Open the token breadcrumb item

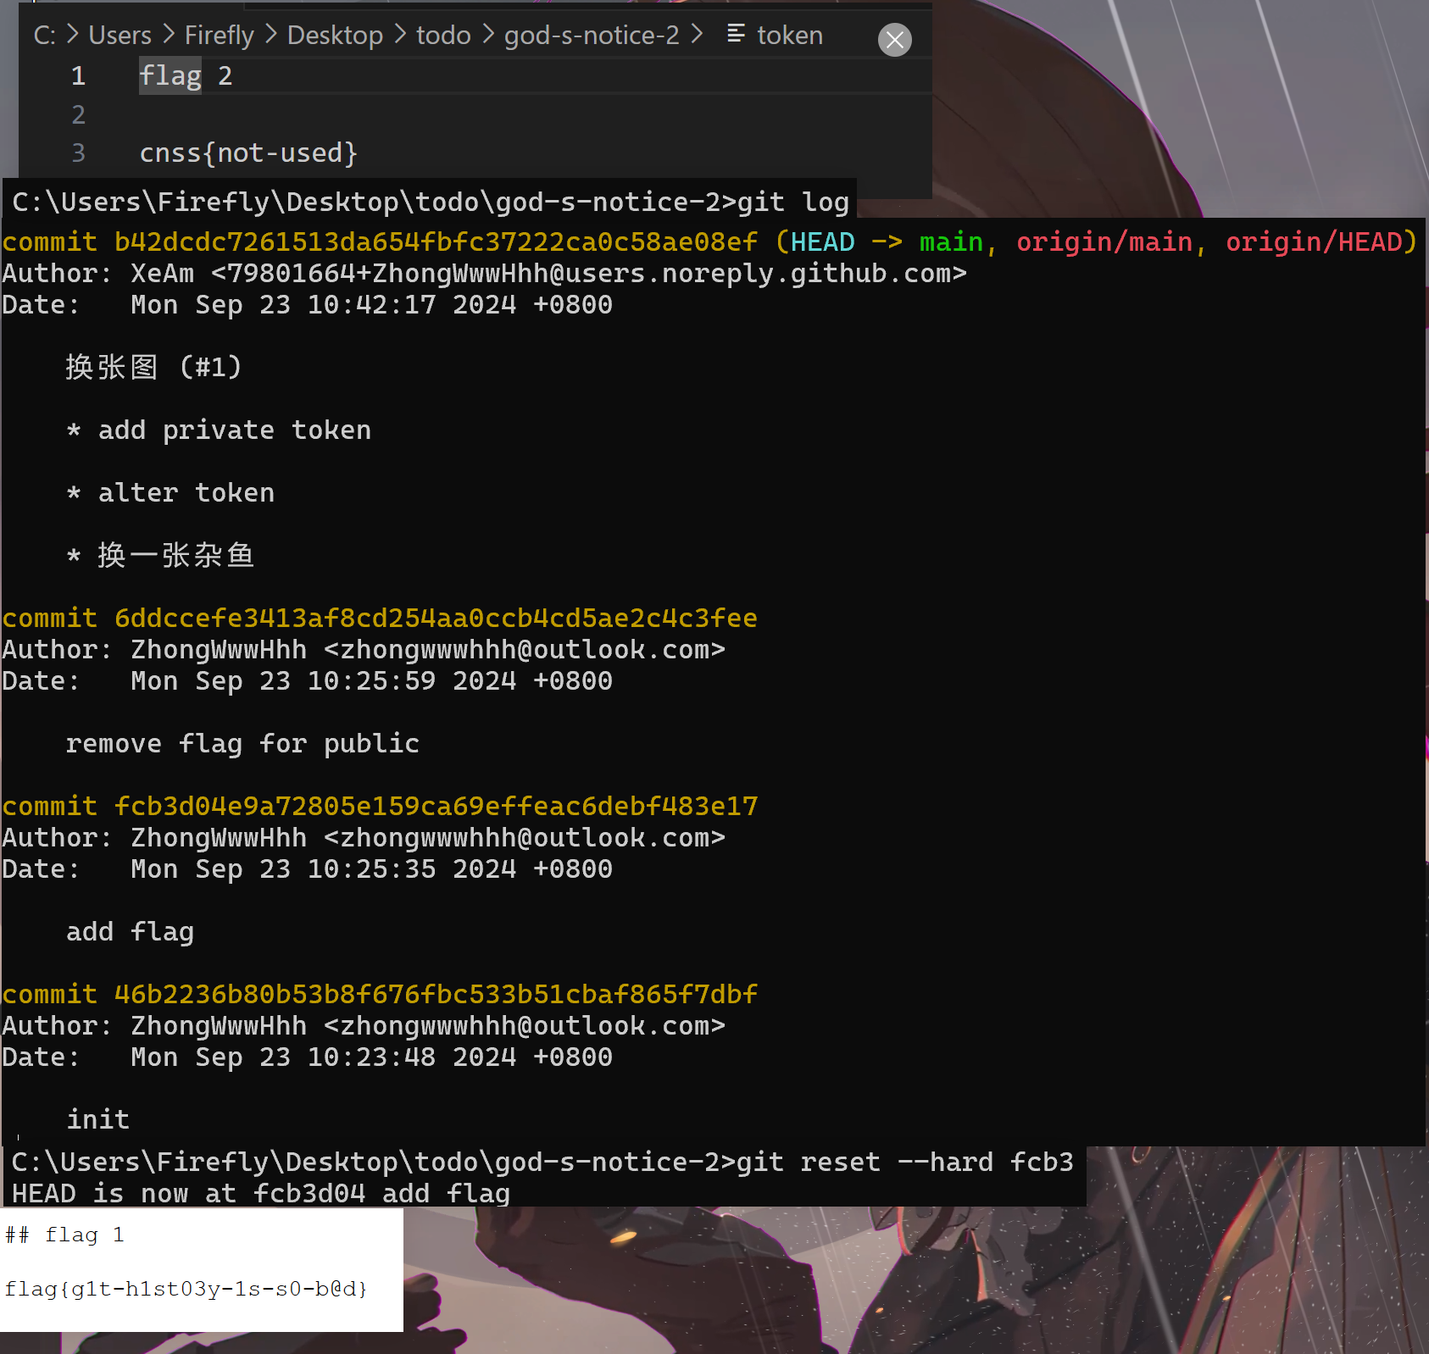click(x=789, y=36)
